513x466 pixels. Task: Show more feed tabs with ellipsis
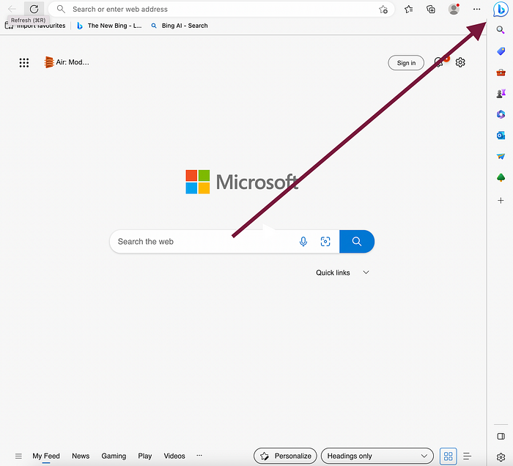(199, 455)
